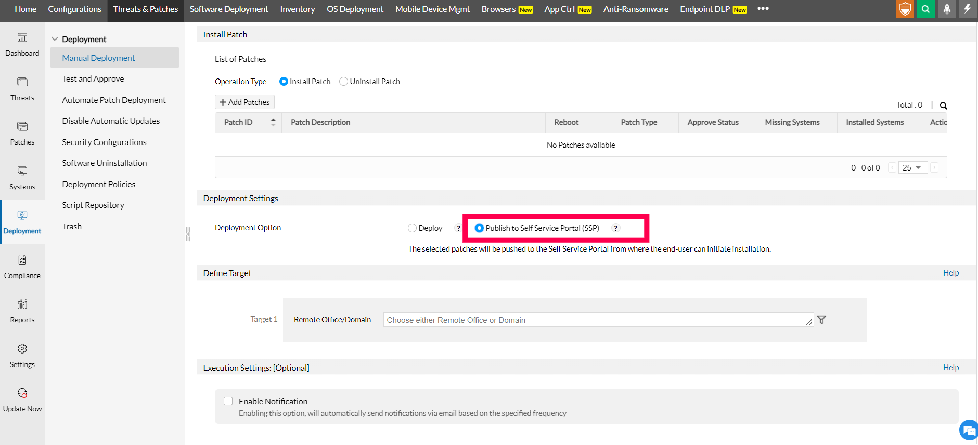Click the search icon in top bar
Image resolution: width=978 pixels, height=445 pixels.
(x=925, y=9)
